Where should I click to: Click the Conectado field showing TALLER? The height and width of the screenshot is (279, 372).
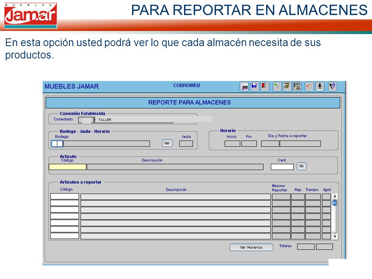click(133, 120)
